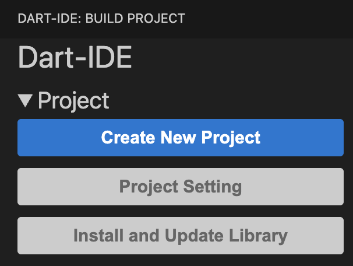
Task: Open the grayed Project Setting option
Action: (181, 187)
